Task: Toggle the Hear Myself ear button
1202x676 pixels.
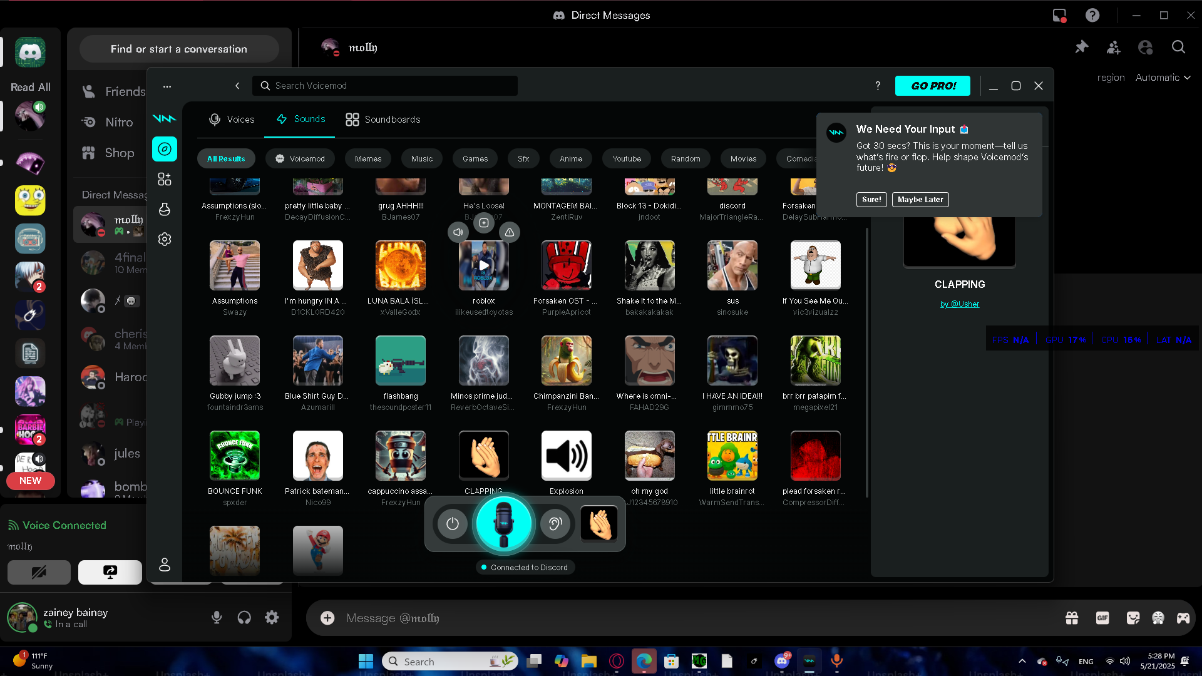Action: pyautogui.click(x=555, y=524)
